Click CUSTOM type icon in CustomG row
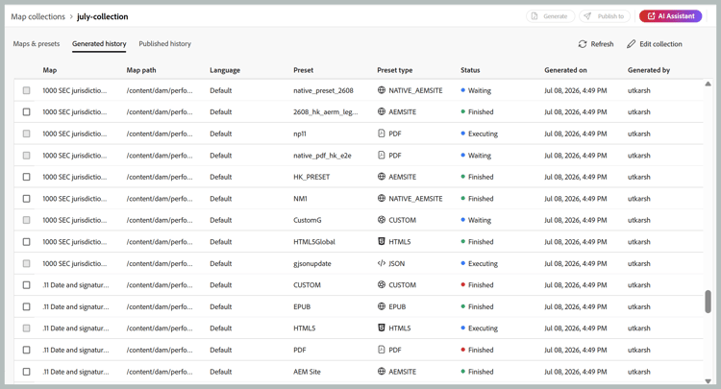This screenshot has height=389, width=721. click(x=382, y=220)
